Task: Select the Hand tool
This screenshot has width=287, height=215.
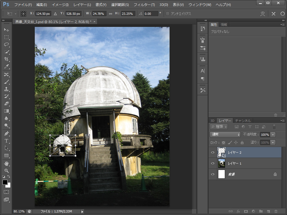Action: [x=6, y=163]
